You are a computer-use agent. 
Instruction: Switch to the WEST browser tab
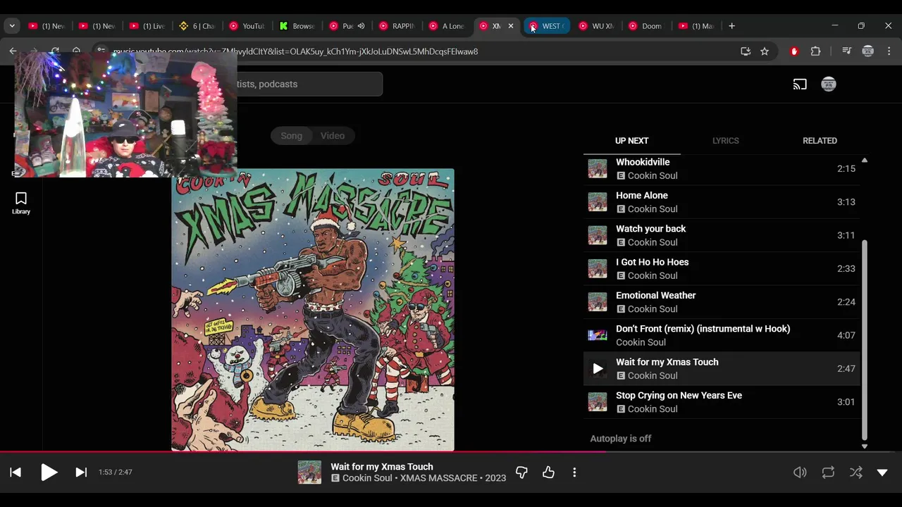coord(547,26)
